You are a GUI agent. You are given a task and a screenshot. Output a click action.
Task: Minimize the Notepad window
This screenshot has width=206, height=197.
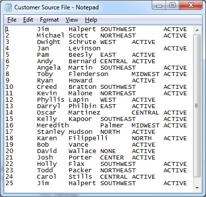(159, 5)
